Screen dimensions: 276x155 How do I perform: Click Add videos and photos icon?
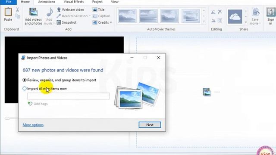(33, 12)
